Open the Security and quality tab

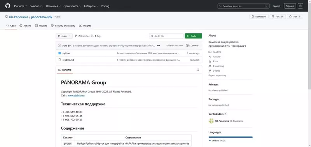(x=63, y=26)
